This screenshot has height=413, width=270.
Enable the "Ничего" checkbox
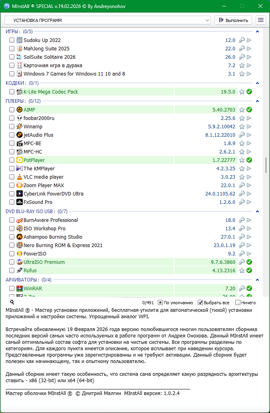[238, 303]
